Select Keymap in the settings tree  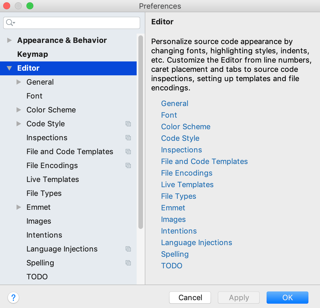click(x=33, y=54)
